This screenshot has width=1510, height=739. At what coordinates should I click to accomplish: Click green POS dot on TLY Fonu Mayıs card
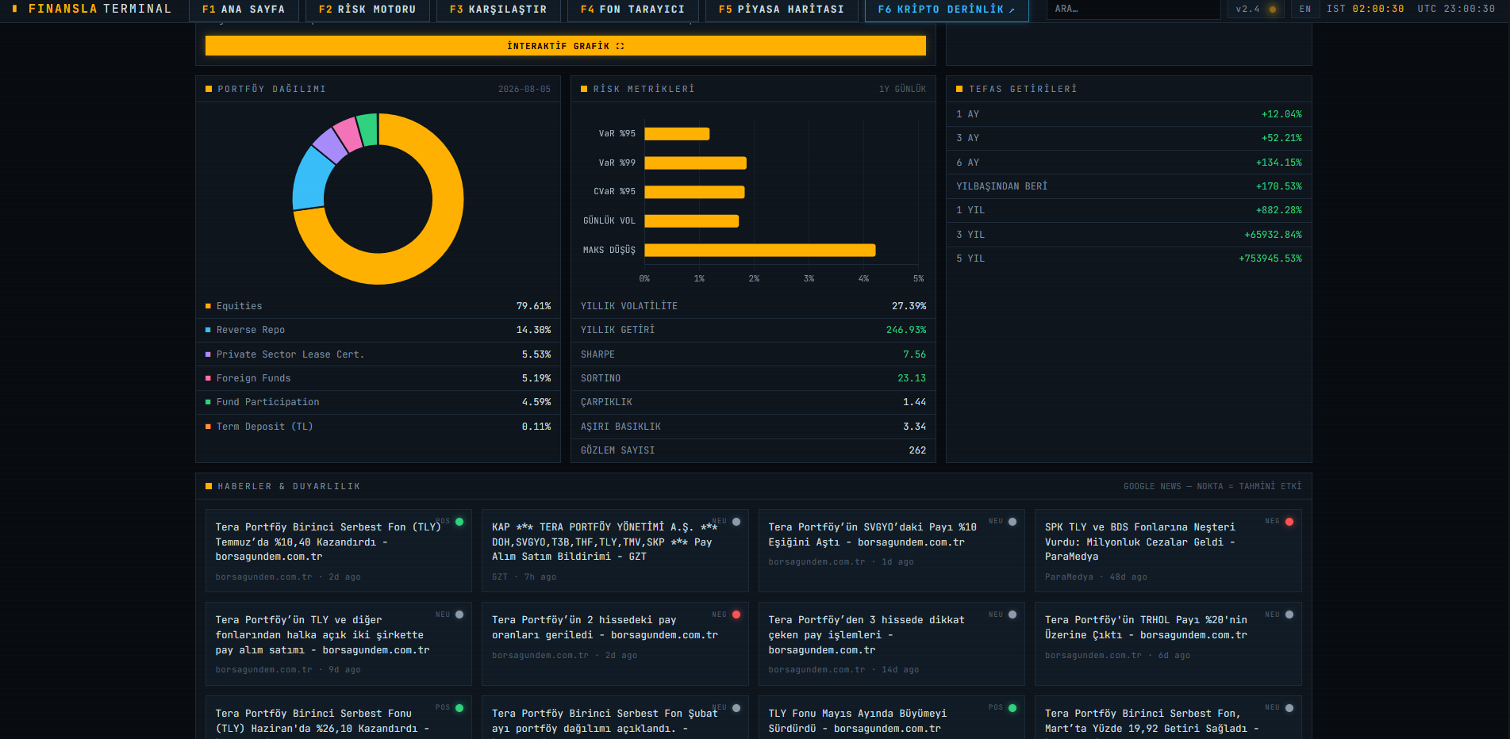[x=1012, y=708]
